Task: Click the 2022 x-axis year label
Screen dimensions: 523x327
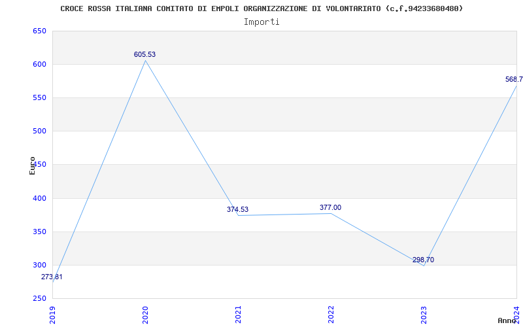Action: pyautogui.click(x=331, y=315)
